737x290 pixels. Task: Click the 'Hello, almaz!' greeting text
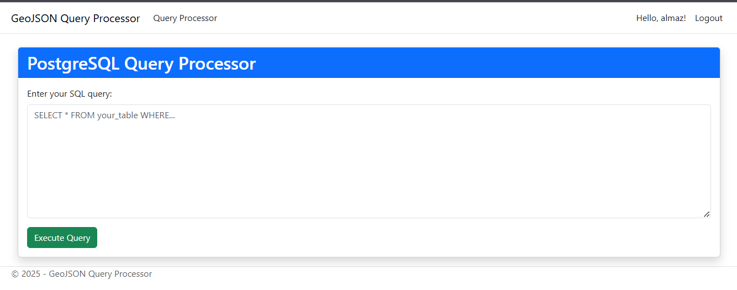(x=661, y=18)
